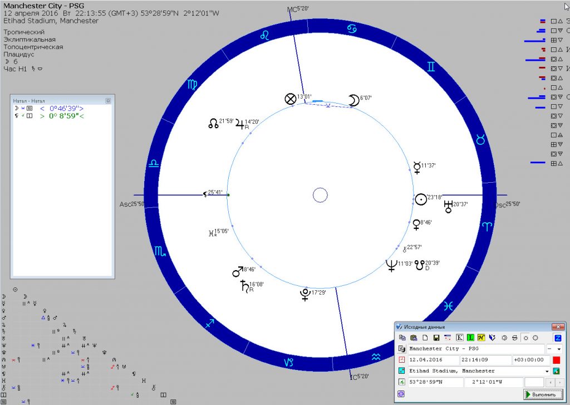570x405 pixels.
Task: Click the red color square
Action: tap(556, 360)
